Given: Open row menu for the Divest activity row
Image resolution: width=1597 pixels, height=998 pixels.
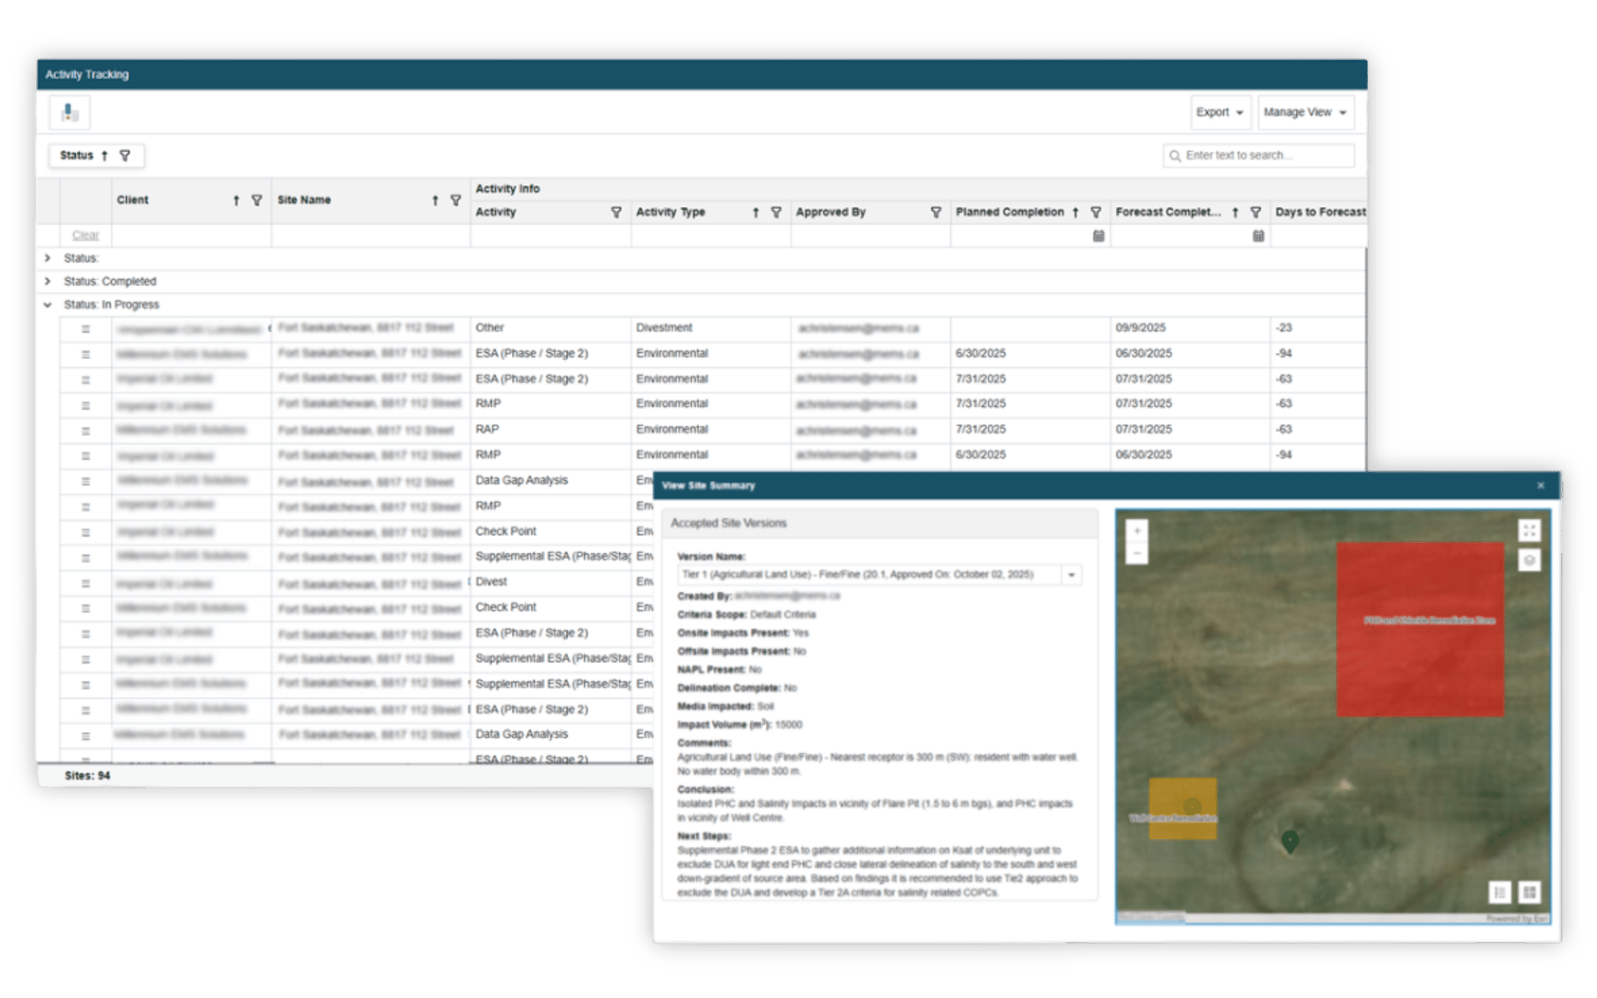Looking at the screenshot, I should tap(85, 584).
